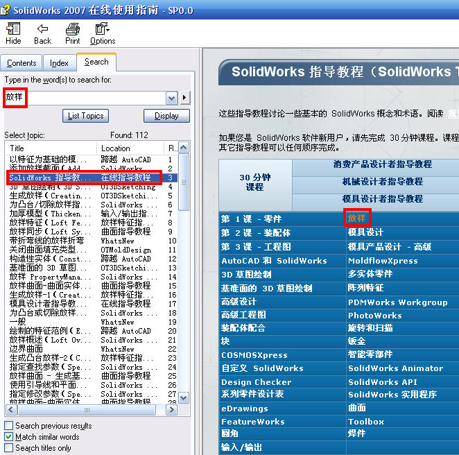Open 第 3 课 - 工程图 tutorial
Screen dimensions: 459x455
pyautogui.click(x=256, y=247)
